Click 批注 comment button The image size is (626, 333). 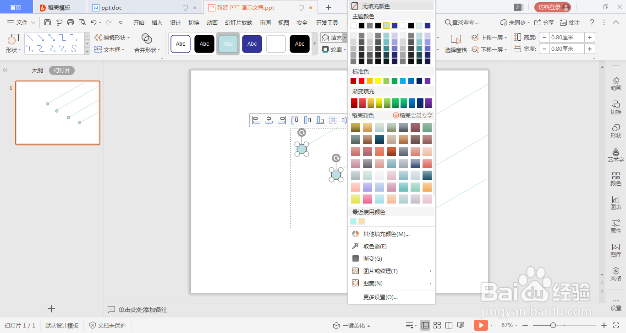[x=570, y=22]
